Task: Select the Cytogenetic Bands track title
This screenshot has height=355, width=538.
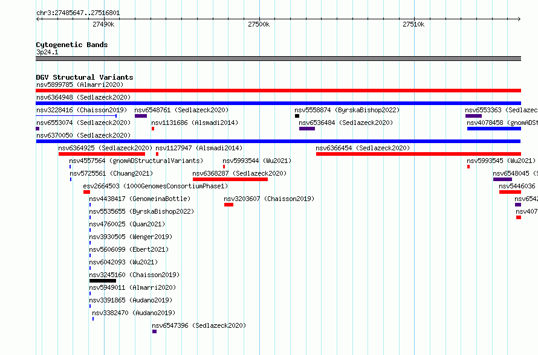Action: pos(72,45)
